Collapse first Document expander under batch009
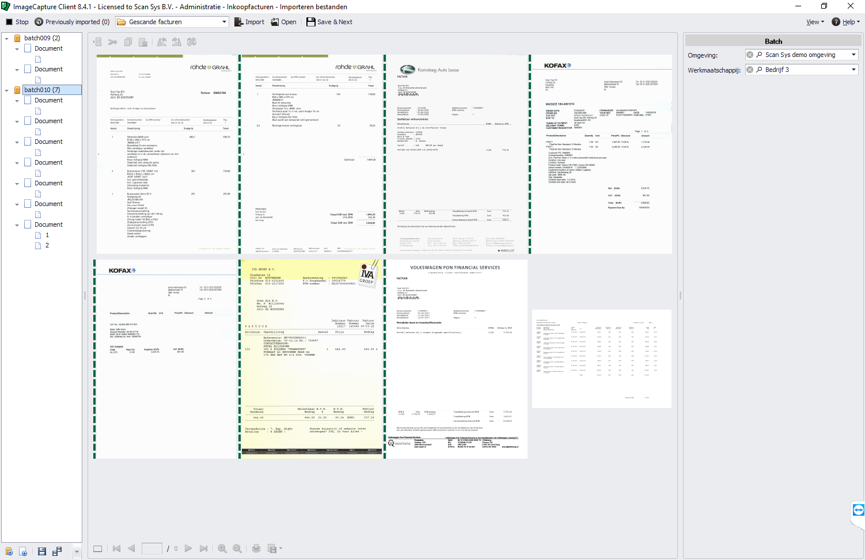The image size is (865, 560). tap(17, 49)
